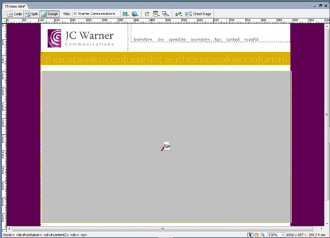Switch to Code view

click(15, 14)
